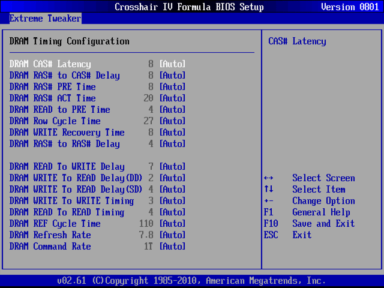Click the F1 key hint
The image size is (384, 288).
[x=269, y=212]
